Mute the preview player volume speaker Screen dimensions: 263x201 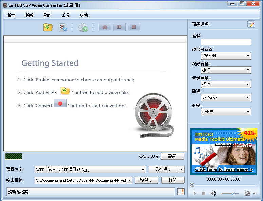tap(213, 193)
